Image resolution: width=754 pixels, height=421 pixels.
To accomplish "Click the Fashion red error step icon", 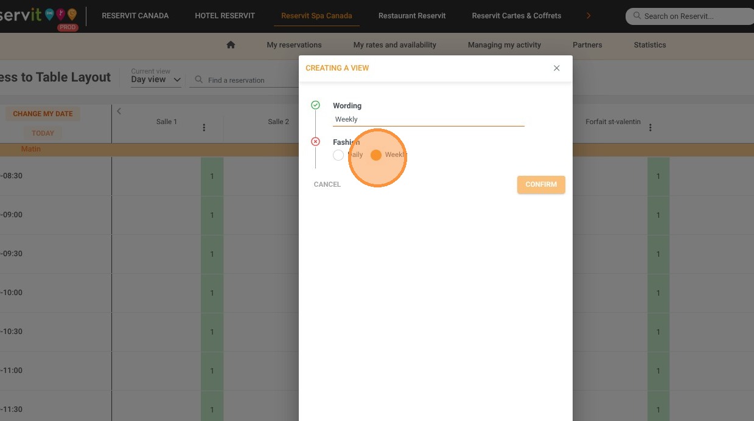I will point(315,142).
